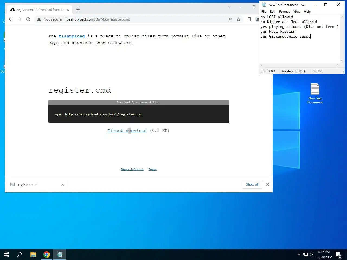Click the Notepad taskbar icon

60,255
